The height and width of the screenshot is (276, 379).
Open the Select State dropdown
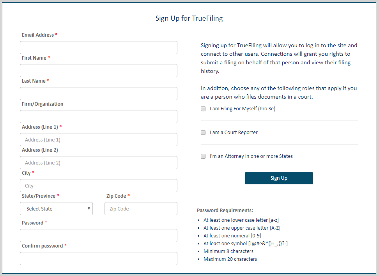(x=56, y=209)
